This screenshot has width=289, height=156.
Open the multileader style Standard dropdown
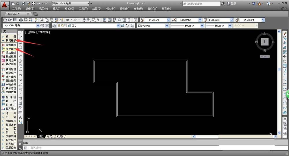pyautogui.click(x=263, y=20)
